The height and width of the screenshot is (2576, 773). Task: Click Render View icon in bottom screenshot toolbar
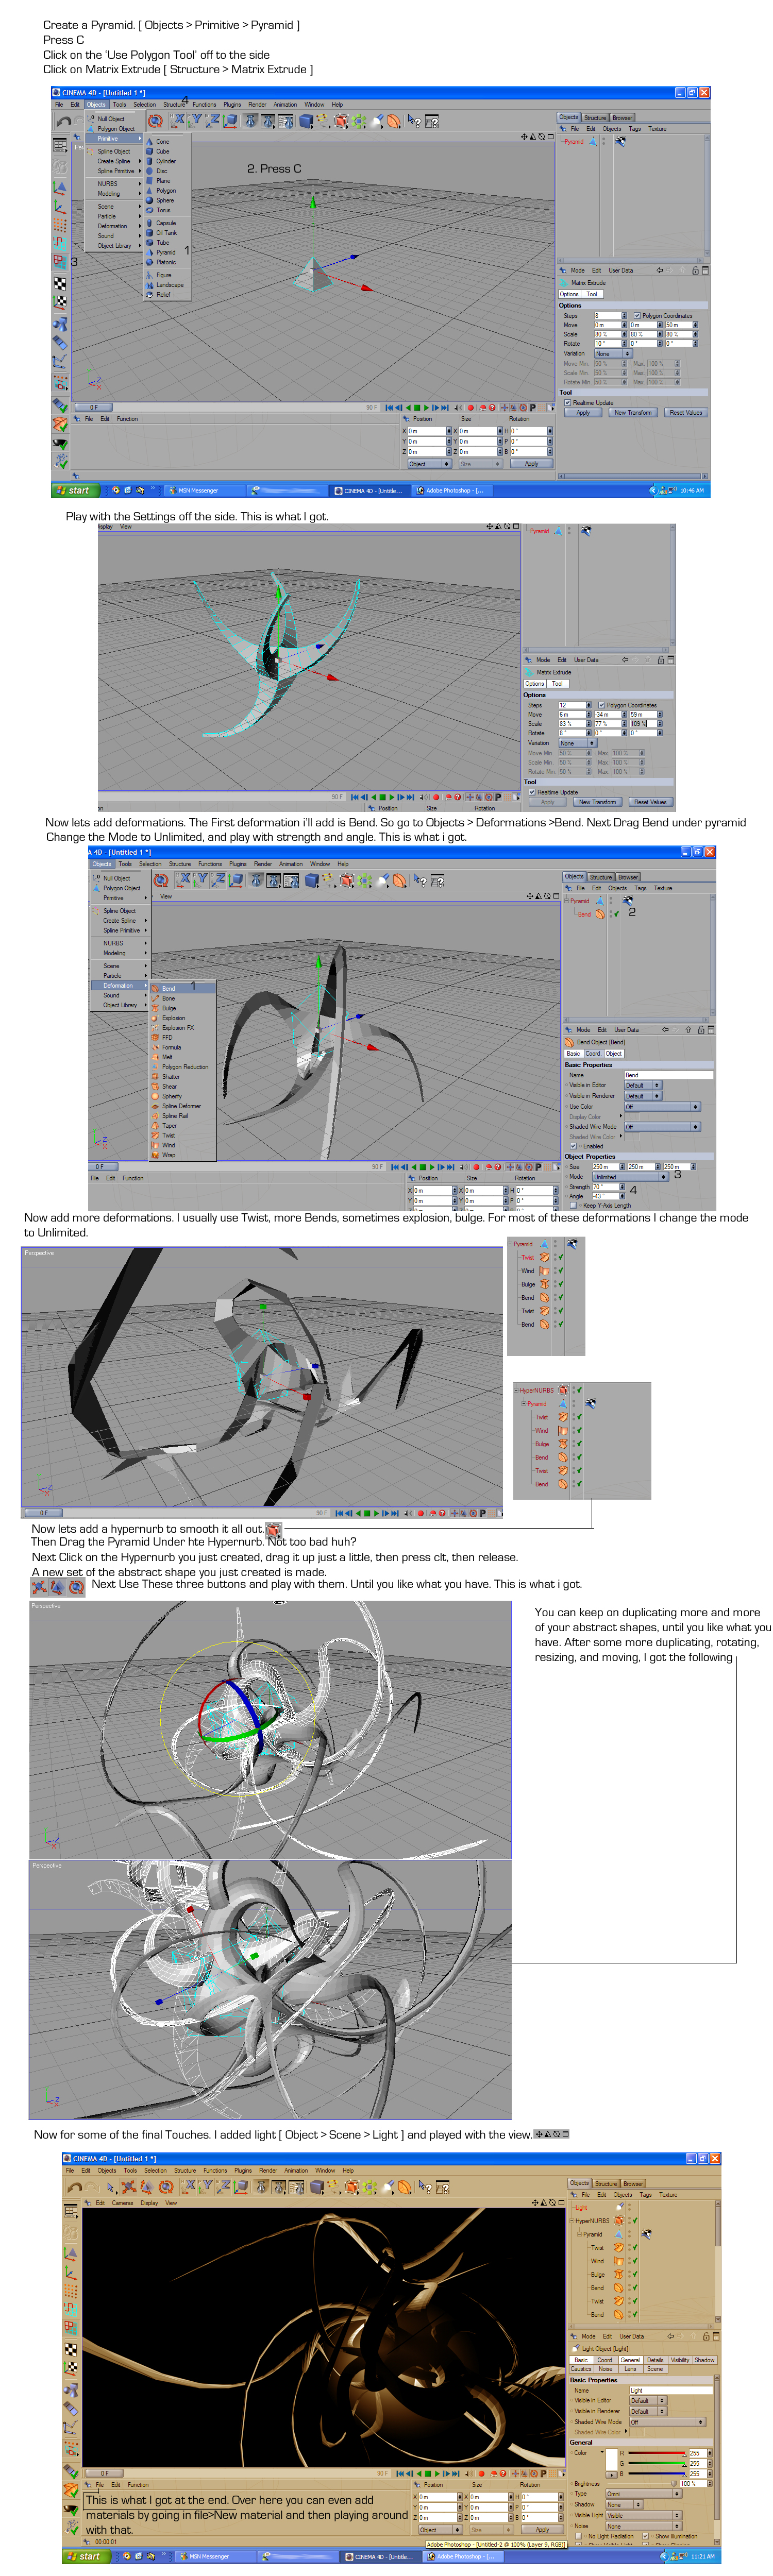(x=263, y=2186)
